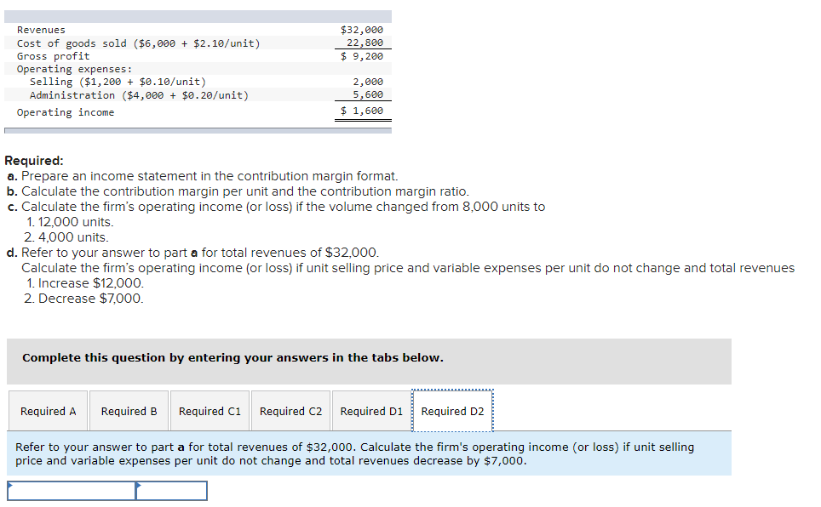Select the active Required D2 tab
821x507 pixels.
coord(452,411)
